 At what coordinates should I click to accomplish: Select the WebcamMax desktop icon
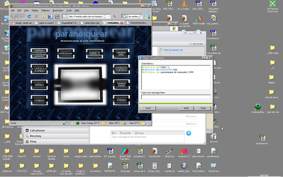(258, 108)
